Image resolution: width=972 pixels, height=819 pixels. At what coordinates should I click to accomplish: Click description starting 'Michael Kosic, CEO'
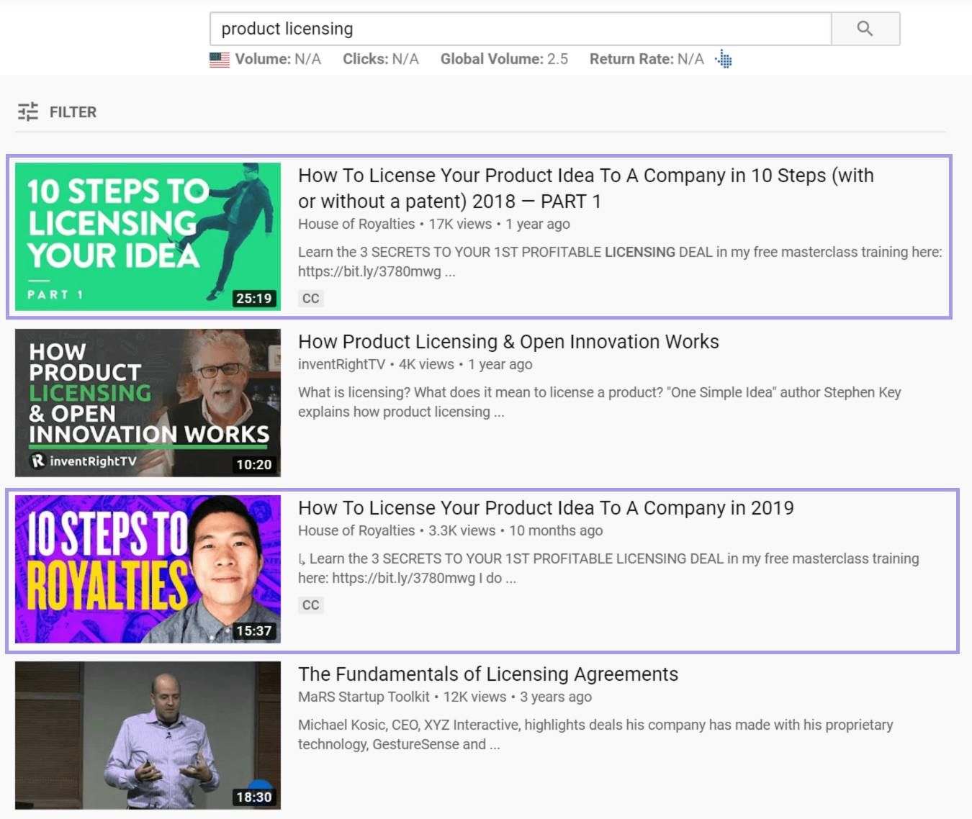pyautogui.click(x=596, y=735)
